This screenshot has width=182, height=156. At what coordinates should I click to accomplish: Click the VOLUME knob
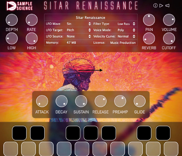(169, 20)
